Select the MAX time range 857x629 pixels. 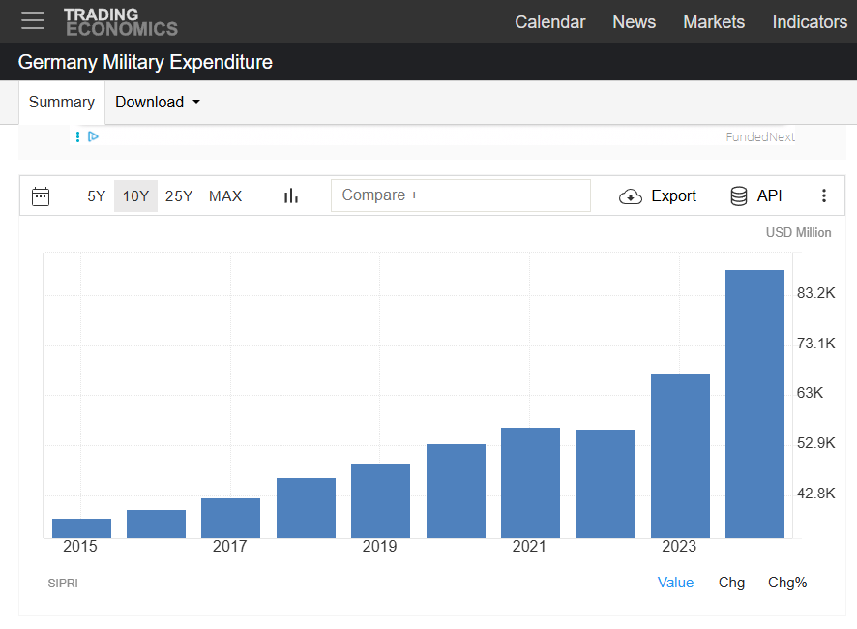[224, 195]
